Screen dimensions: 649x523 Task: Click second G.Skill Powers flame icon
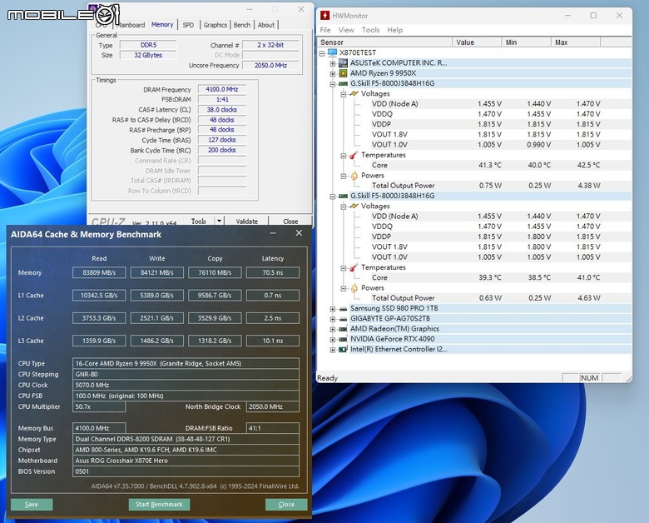(354, 287)
